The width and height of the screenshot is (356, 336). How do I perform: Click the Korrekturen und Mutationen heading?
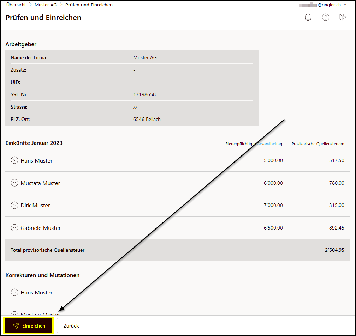click(x=42, y=275)
